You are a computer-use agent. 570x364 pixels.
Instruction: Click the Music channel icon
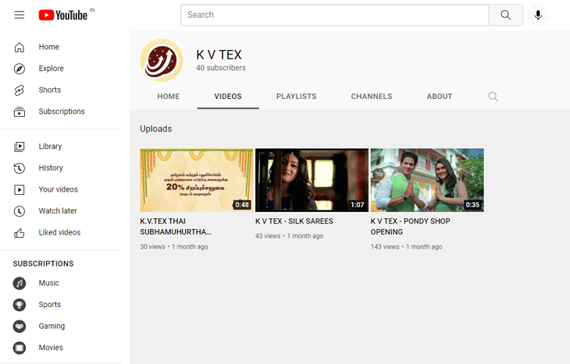[20, 283]
